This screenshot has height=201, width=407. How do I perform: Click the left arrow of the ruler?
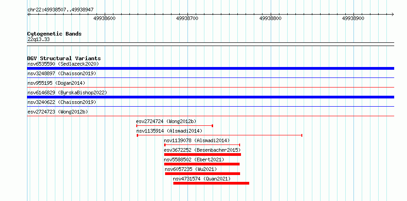click(x=29, y=14)
